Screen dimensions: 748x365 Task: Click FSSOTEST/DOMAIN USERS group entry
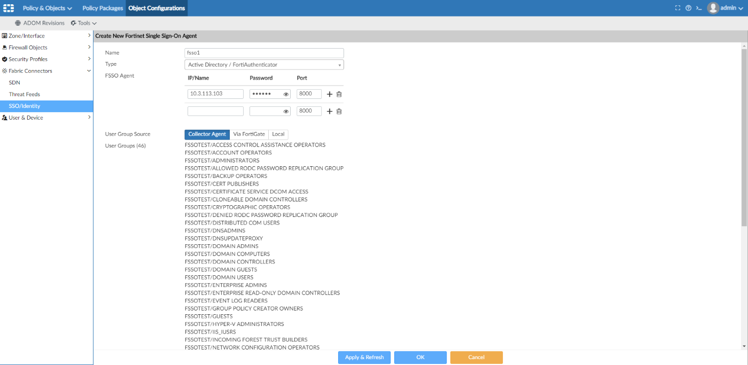219,277
